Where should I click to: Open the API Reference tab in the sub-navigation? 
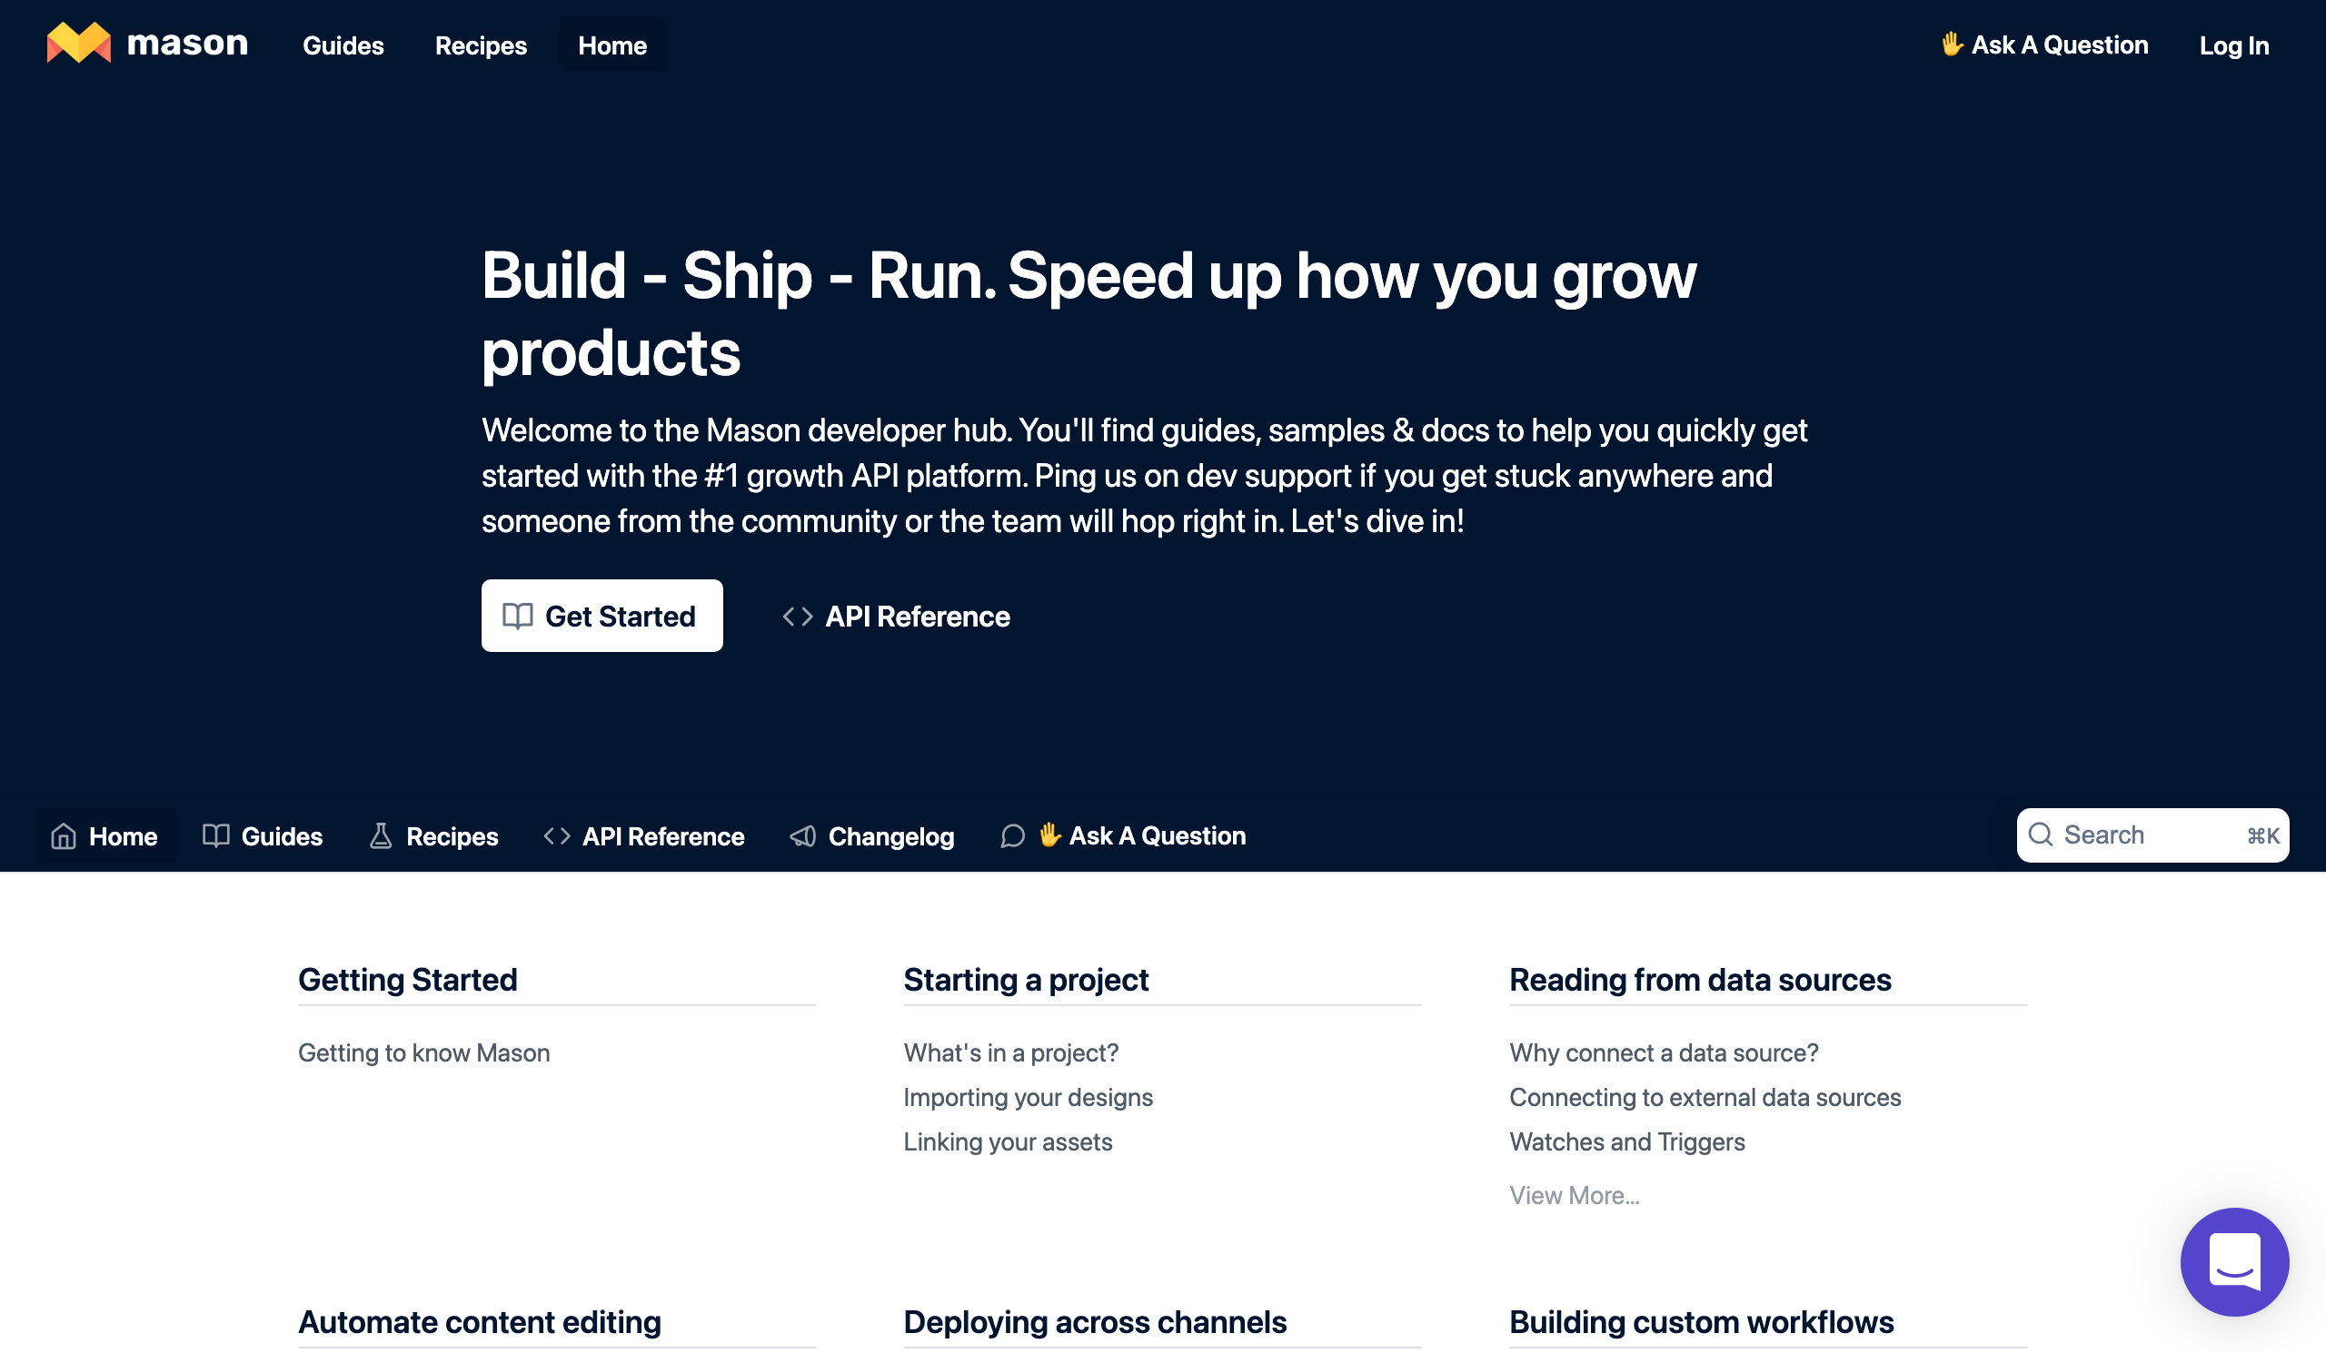pyautogui.click(x=643, y=835)
